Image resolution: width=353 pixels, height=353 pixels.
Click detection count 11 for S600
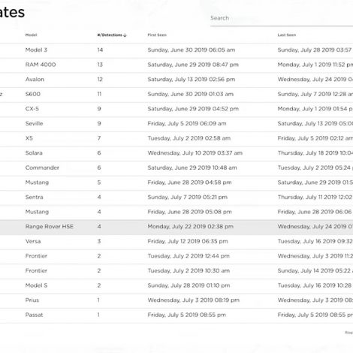[99, 94]
